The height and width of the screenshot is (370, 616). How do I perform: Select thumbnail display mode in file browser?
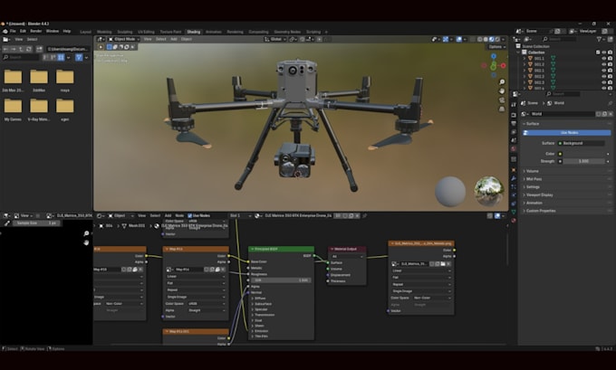pos(61,57)
